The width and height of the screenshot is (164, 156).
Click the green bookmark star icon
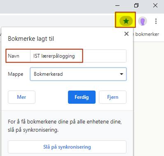[x=126, y=21]
